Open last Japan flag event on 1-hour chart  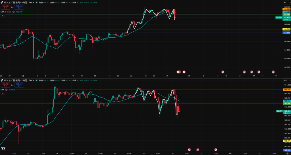(216, 149)
